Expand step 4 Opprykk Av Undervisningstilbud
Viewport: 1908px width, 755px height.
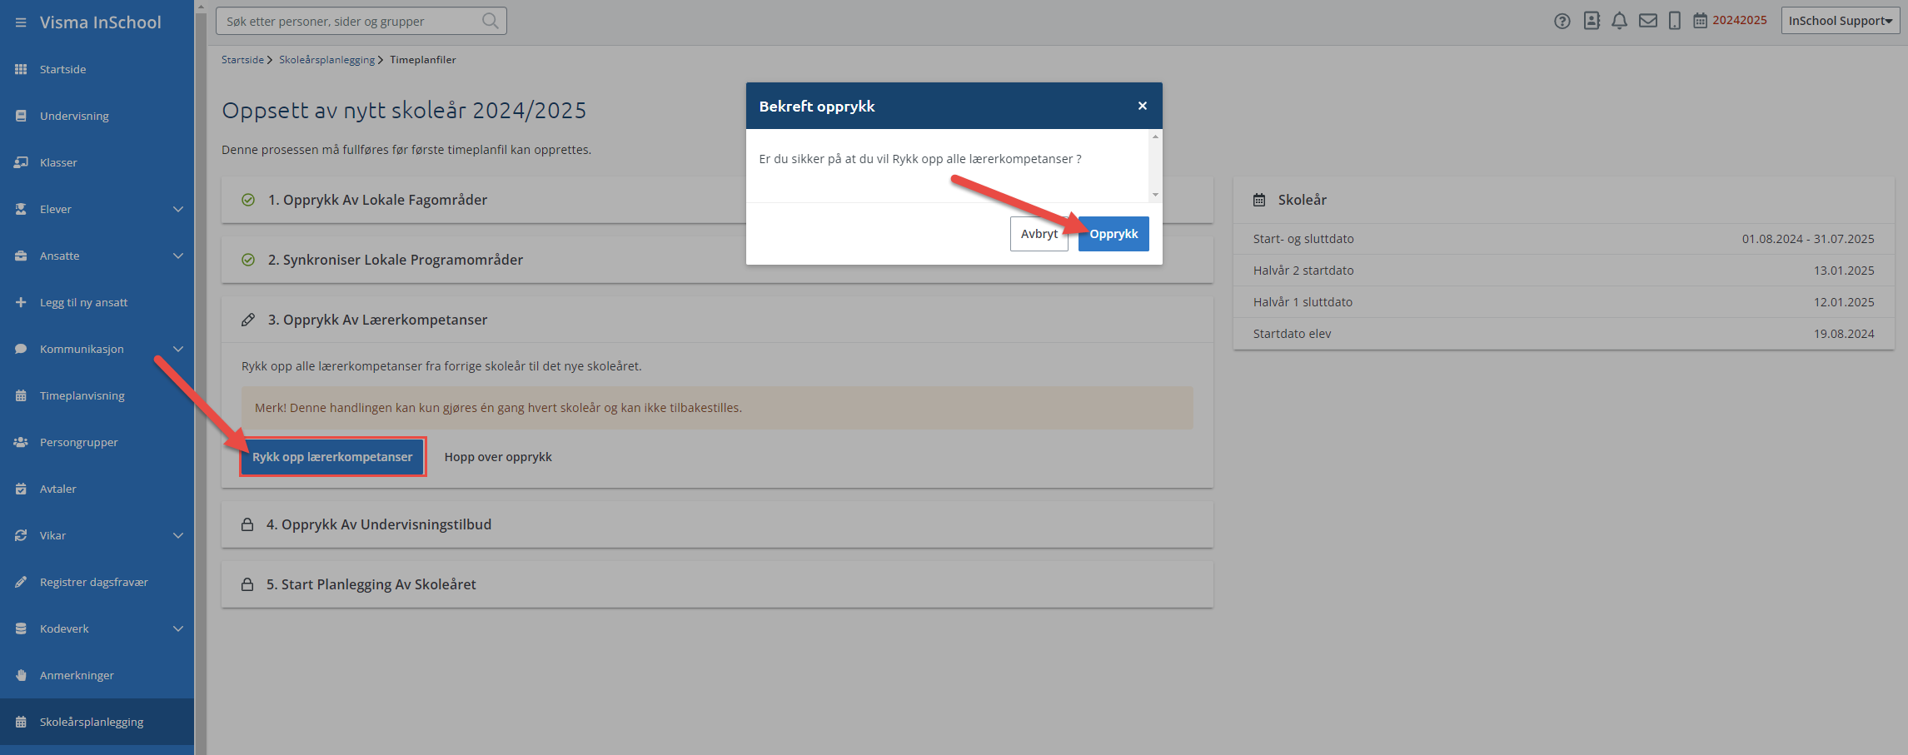pyautogui.click(x=717, y=524)
